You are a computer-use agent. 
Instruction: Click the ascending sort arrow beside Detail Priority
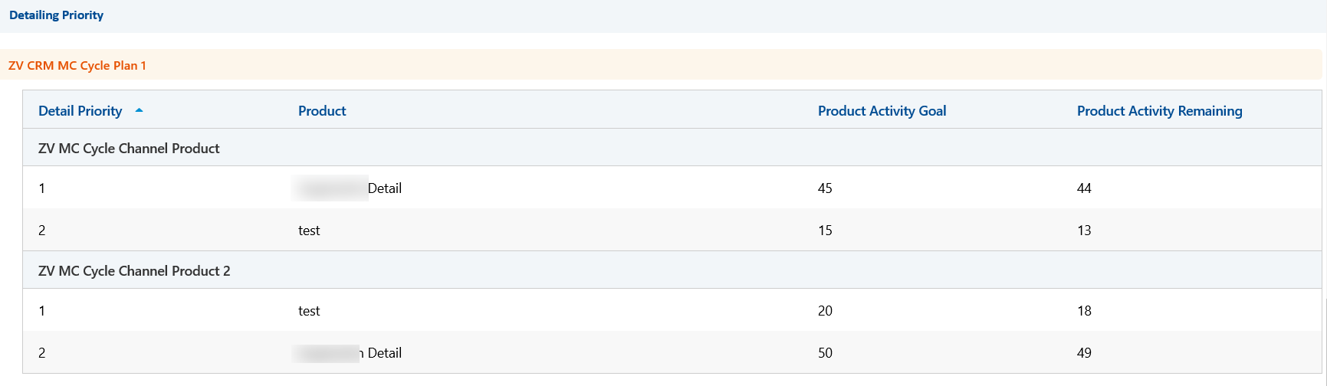tap(139, 110)
